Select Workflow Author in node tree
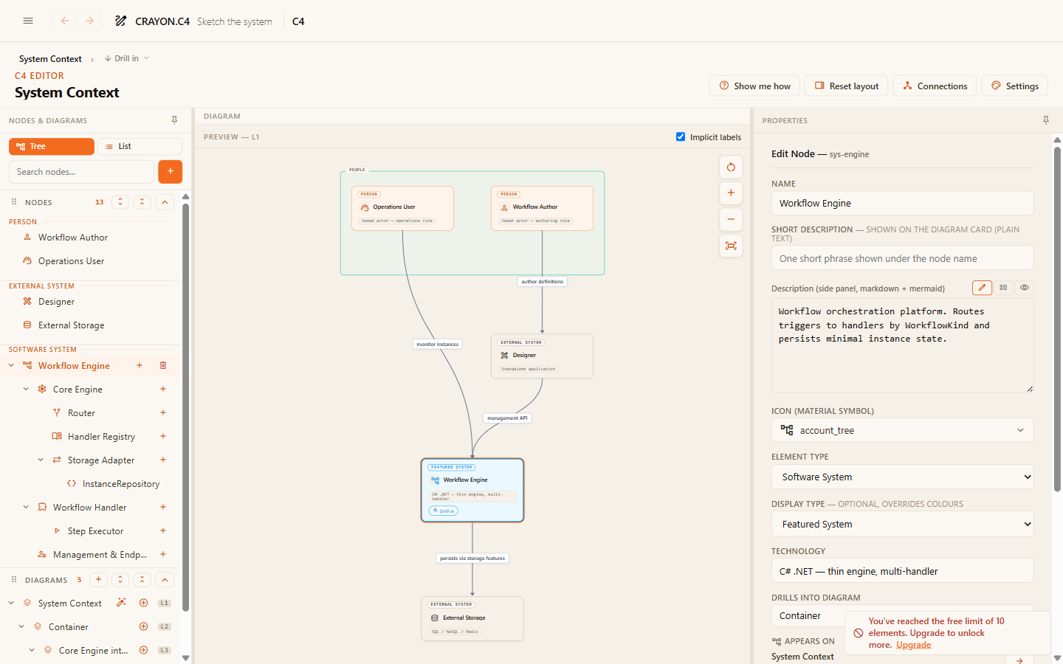 [73, 238]
